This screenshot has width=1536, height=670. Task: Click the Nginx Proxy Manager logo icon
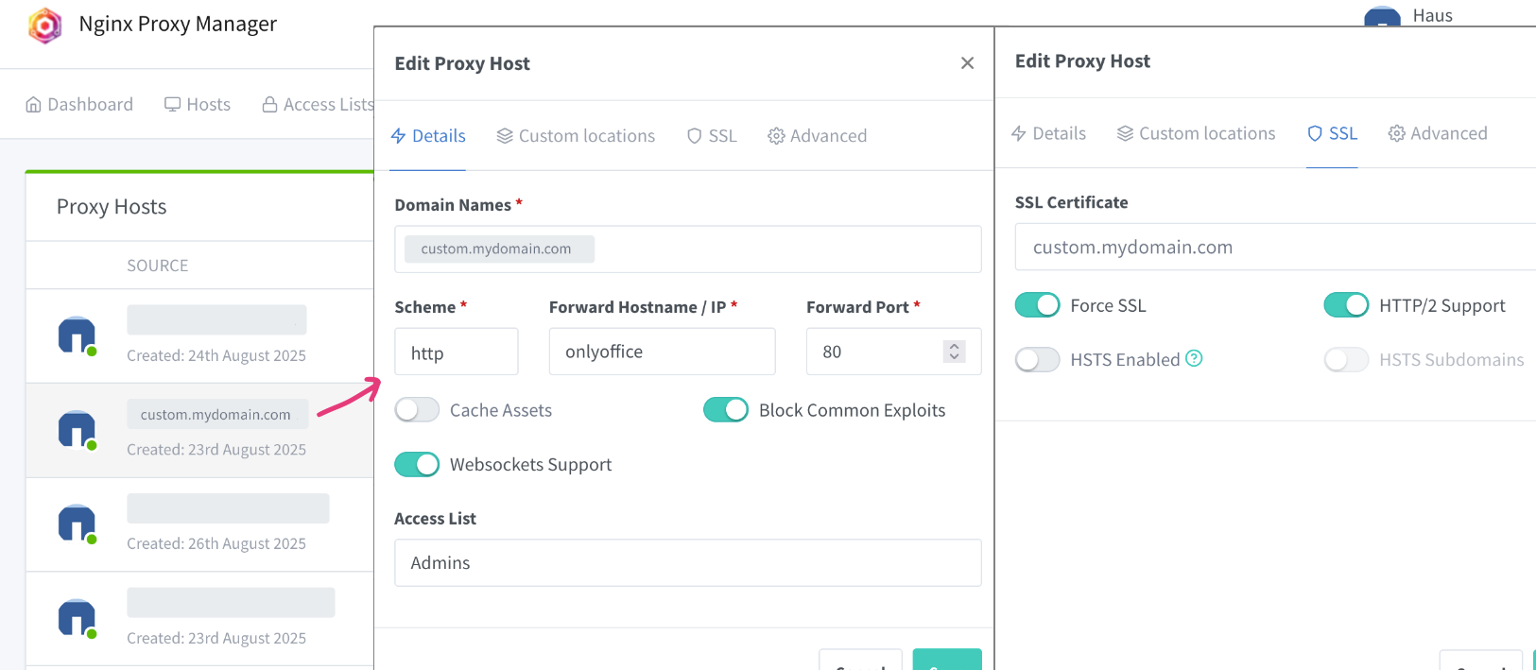(x=44, y=26)
